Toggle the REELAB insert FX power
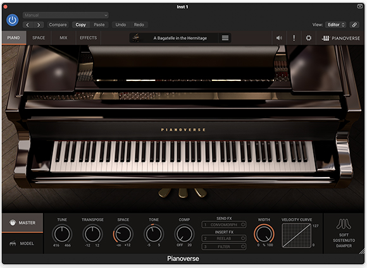 [x=243, y=238]
